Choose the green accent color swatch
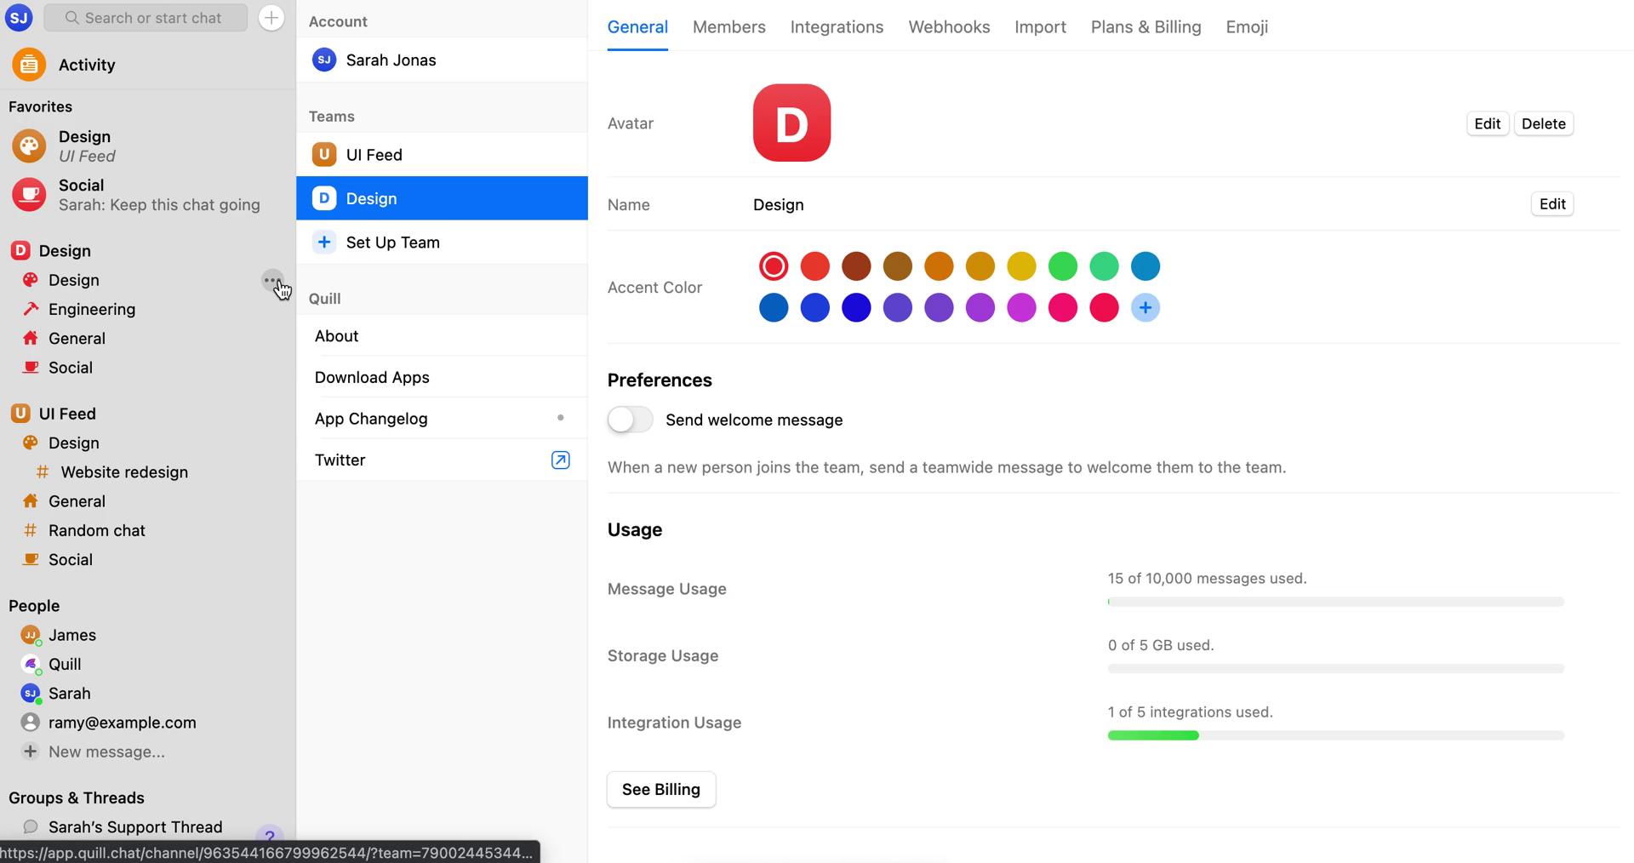 coord(1063,266)
